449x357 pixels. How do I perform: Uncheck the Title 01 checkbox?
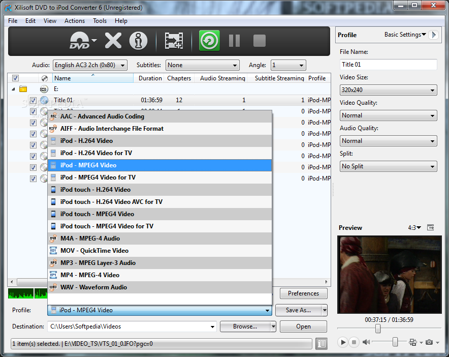(33, 100)
